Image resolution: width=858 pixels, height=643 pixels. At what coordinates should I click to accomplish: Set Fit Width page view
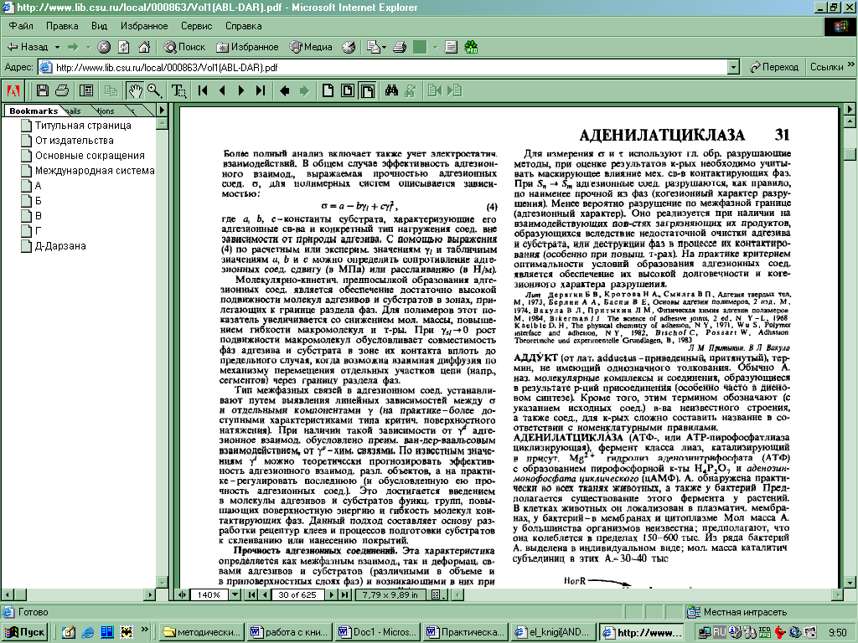367,90
